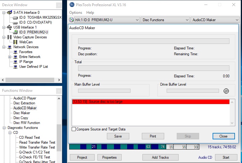Click Device Window horizontal scrollbar left arrow
Image resolution: width=242 pixels, height=163 pixels.
(3, 80)
